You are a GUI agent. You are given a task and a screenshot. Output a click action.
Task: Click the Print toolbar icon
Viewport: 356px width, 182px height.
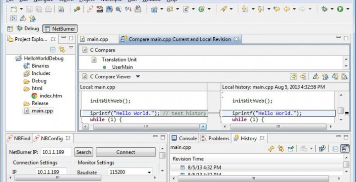coord(48,9)
